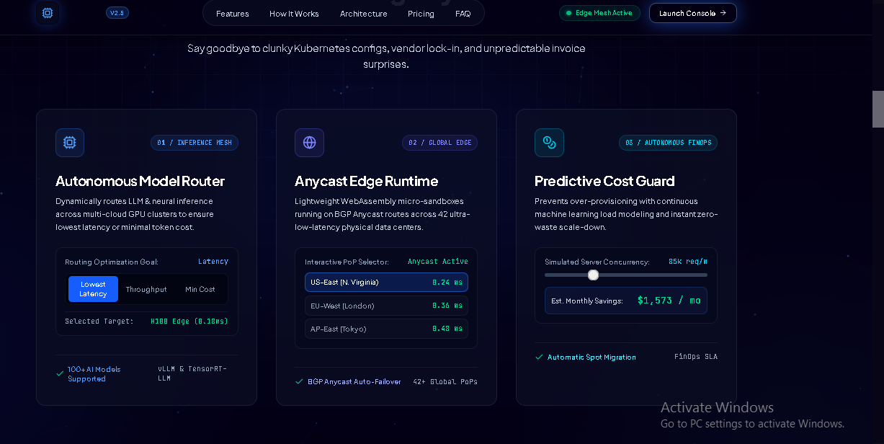Click Automatic Spot Migration text
The image size is (884, 444).
pyautogui.click(x=591, y=357)
